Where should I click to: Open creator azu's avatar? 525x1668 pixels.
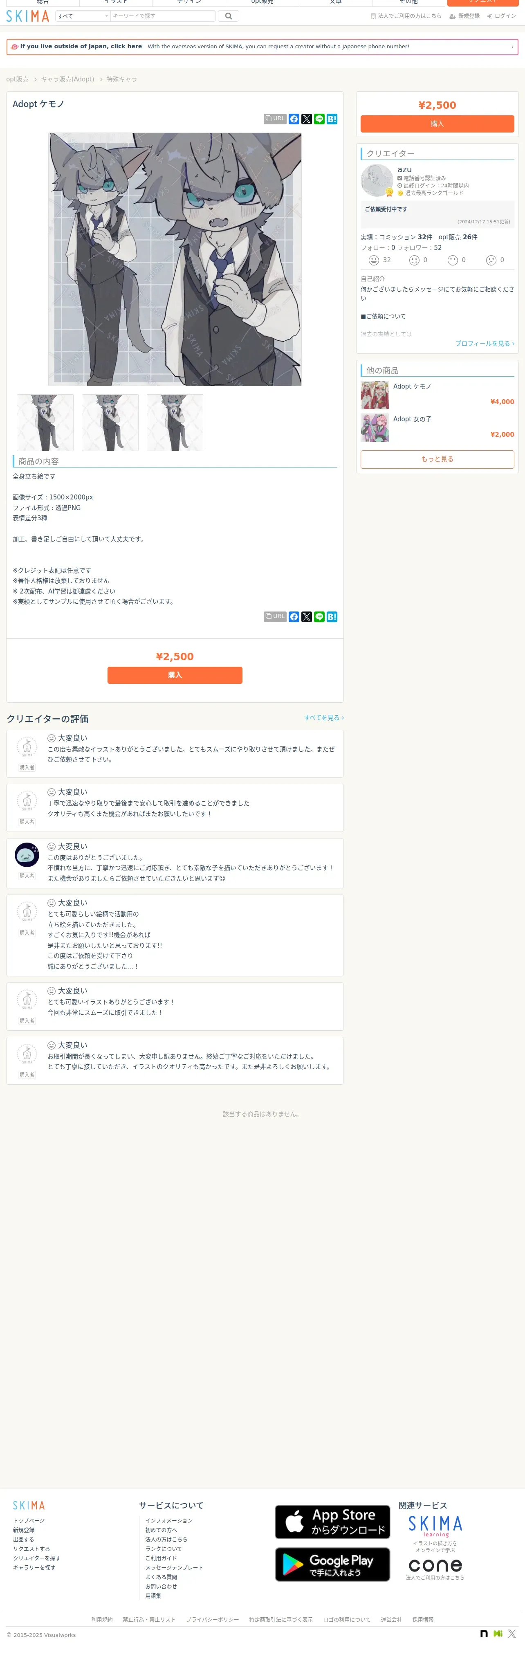(x=377, y=181)
